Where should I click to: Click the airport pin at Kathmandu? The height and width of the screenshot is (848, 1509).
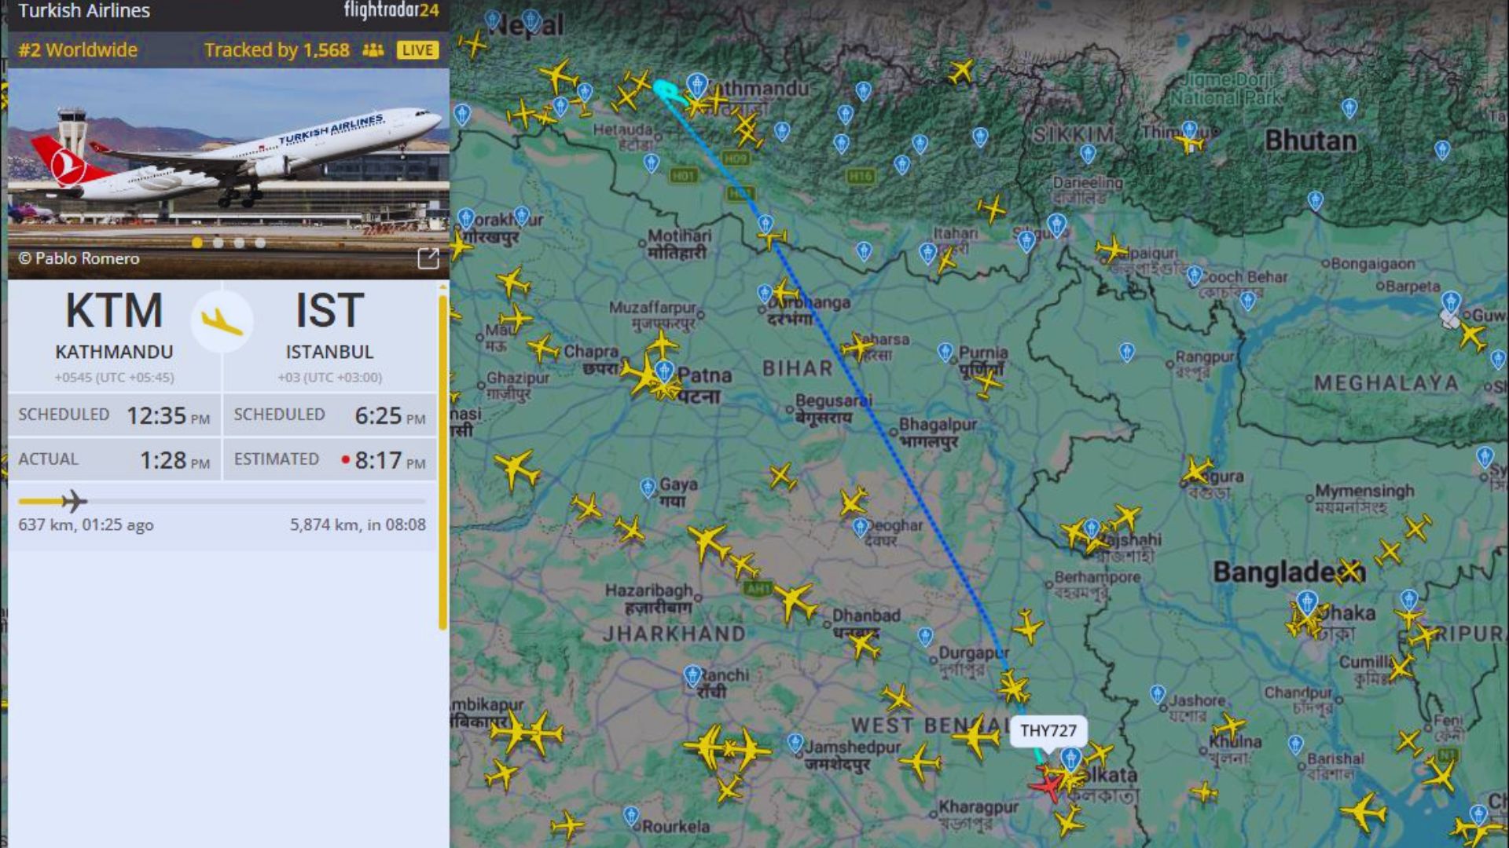(696, 85)
